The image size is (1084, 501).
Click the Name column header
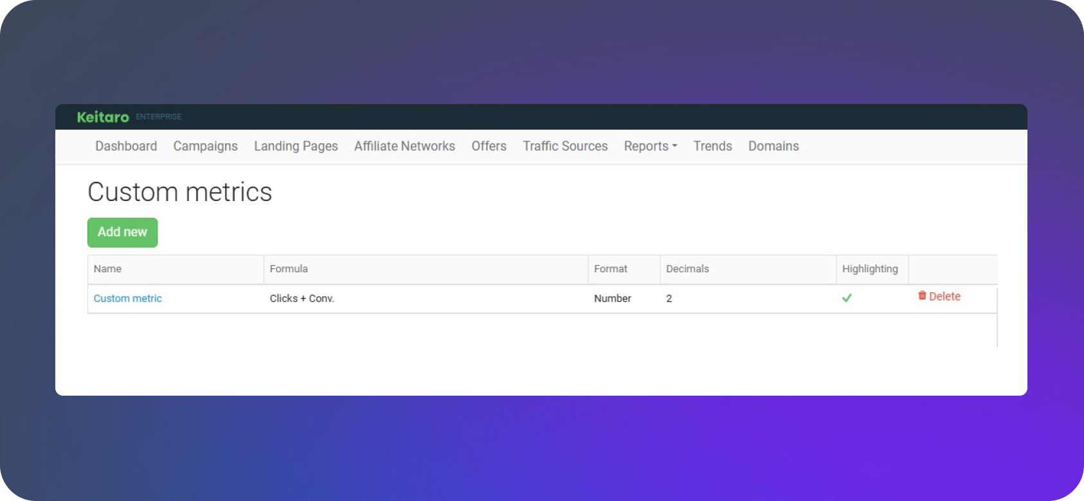tap(107, 269)
